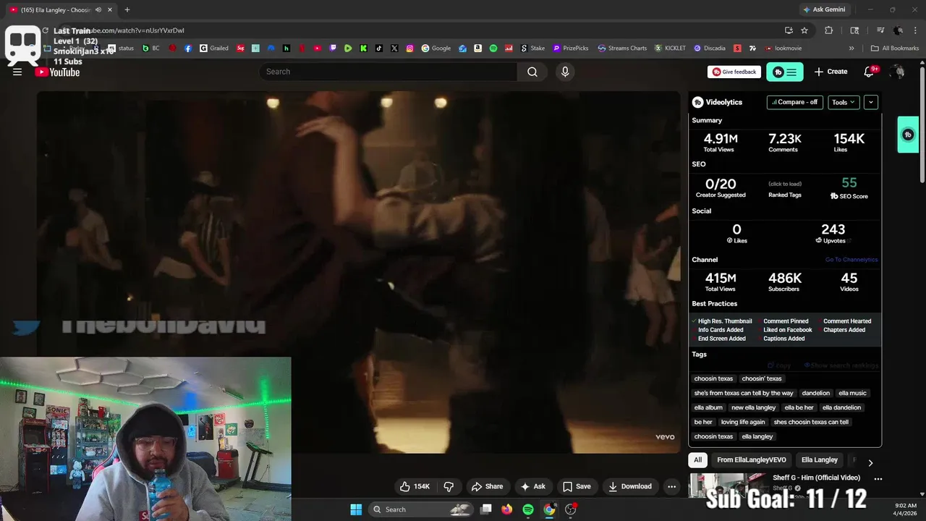926x521 pixels.
Task: Mute the tab via speaker icon
Action: click(98, 10)
